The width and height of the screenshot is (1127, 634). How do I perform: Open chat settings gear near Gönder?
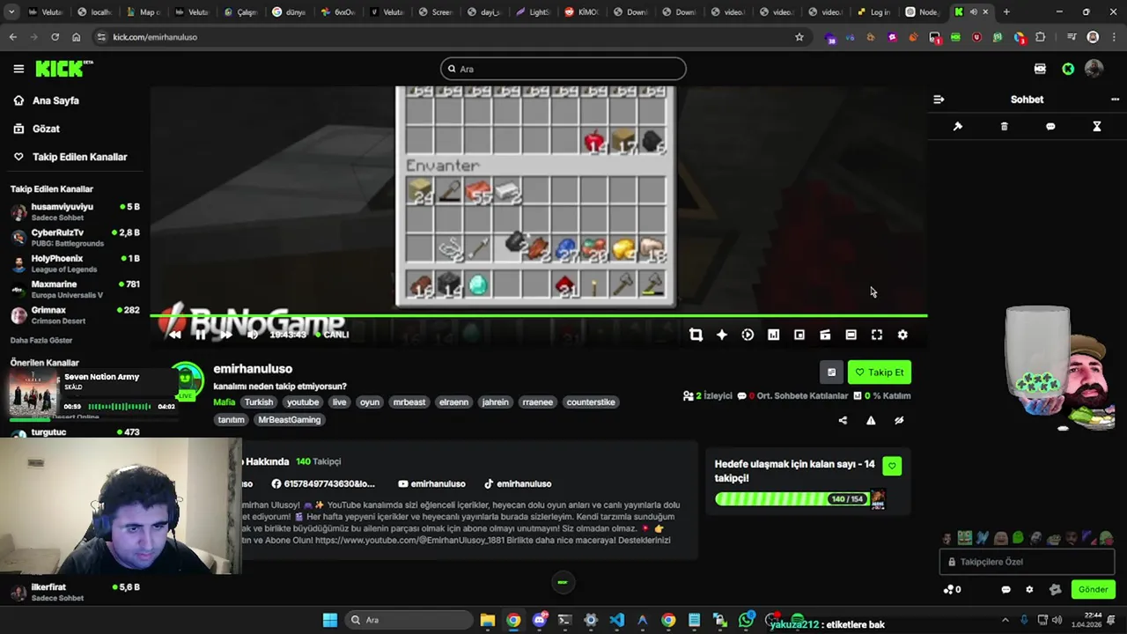pos(1029,590)
